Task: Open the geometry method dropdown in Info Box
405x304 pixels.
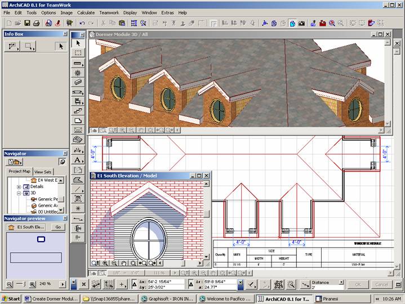Action: point(12,47)
